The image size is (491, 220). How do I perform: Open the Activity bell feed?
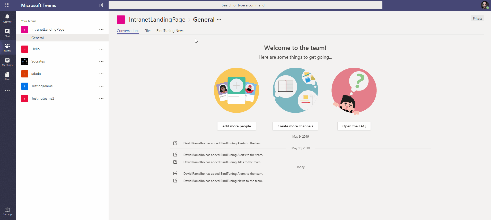click(x=7, y=19)
